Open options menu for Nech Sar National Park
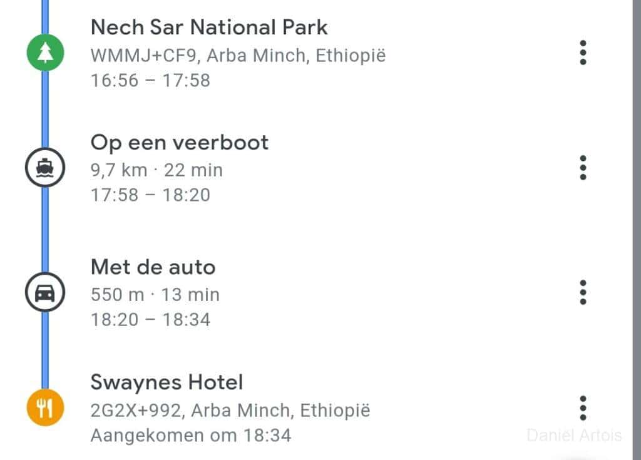This screenshot has height=460, width=641. 583,53
